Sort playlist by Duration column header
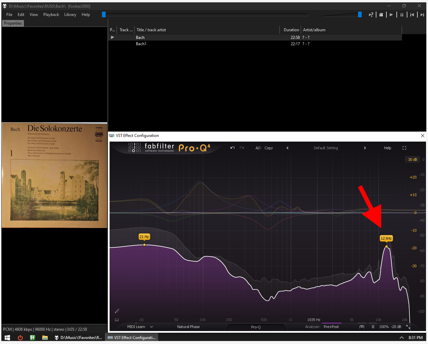The height and width of the screenshot is (344, 428). pyautogui.click(x=290, y=30)
